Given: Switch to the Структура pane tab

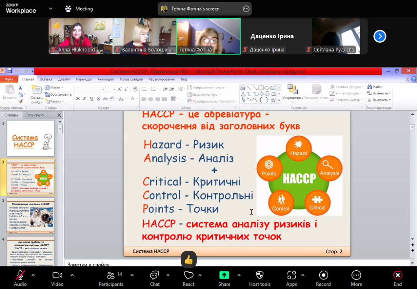Looking at the screenshot, I should [34, 115].
